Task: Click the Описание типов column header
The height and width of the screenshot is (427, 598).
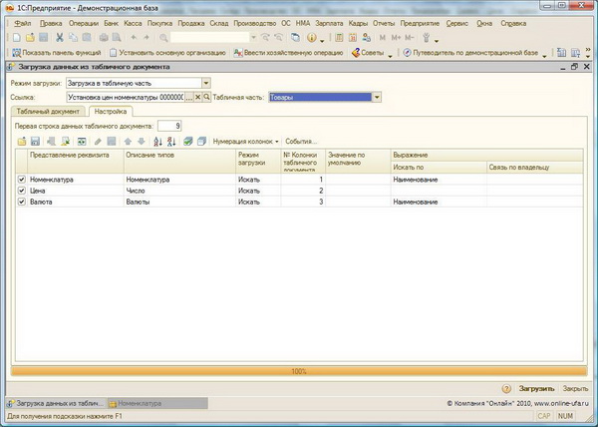Action: pyautogui.click(x=179, y=161)
